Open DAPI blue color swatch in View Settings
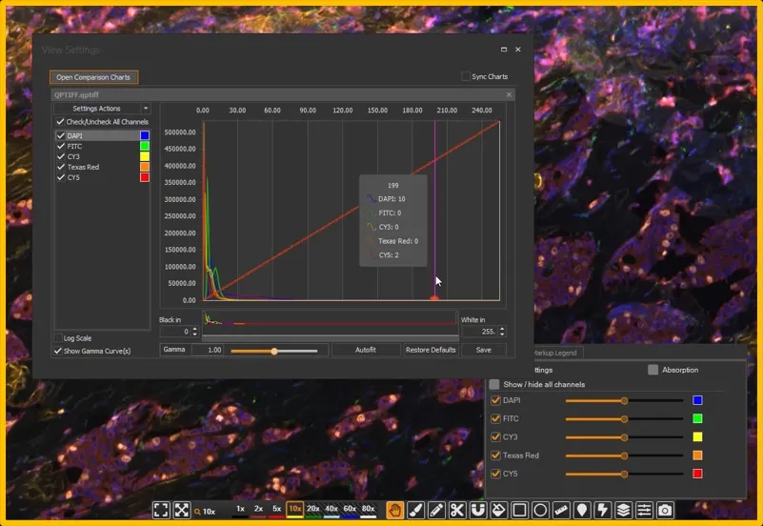The height and width of the screenshot is (526, 763). pyautogui.click(x=145, y=135)
